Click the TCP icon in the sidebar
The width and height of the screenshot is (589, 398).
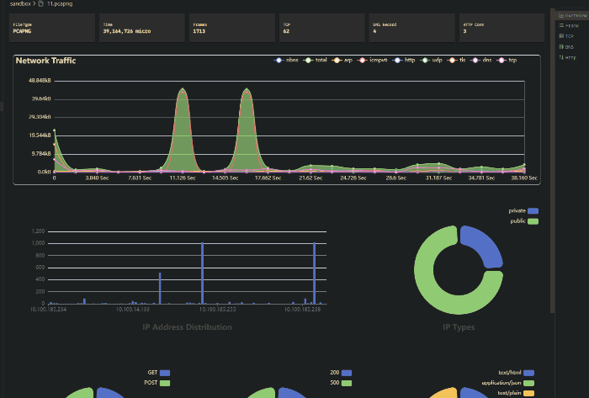tap(561, 36)
